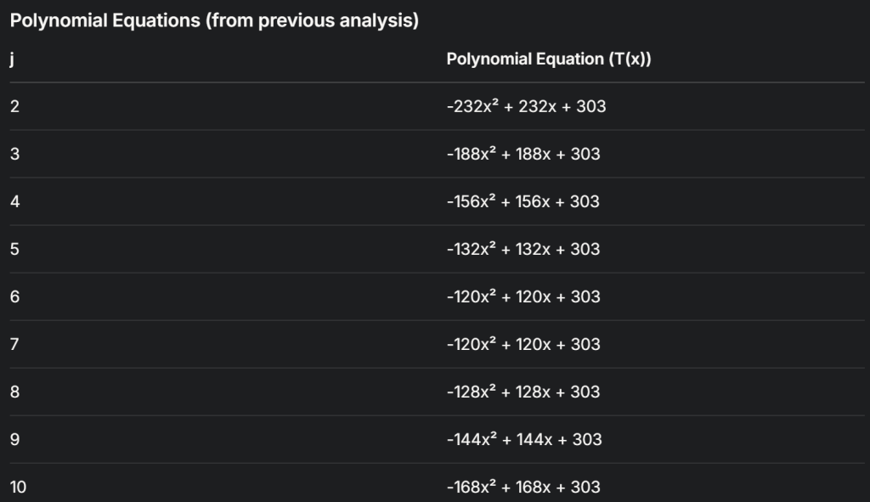The image size is (870, 502).
Task: Click the equation -156x² + 156x + 303
Action: click(523, 201)
